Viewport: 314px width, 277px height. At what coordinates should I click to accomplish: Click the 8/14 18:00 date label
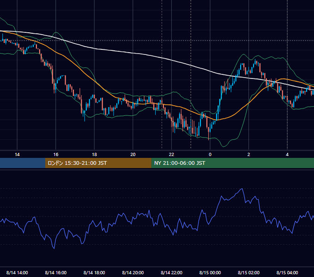point(94,272)
